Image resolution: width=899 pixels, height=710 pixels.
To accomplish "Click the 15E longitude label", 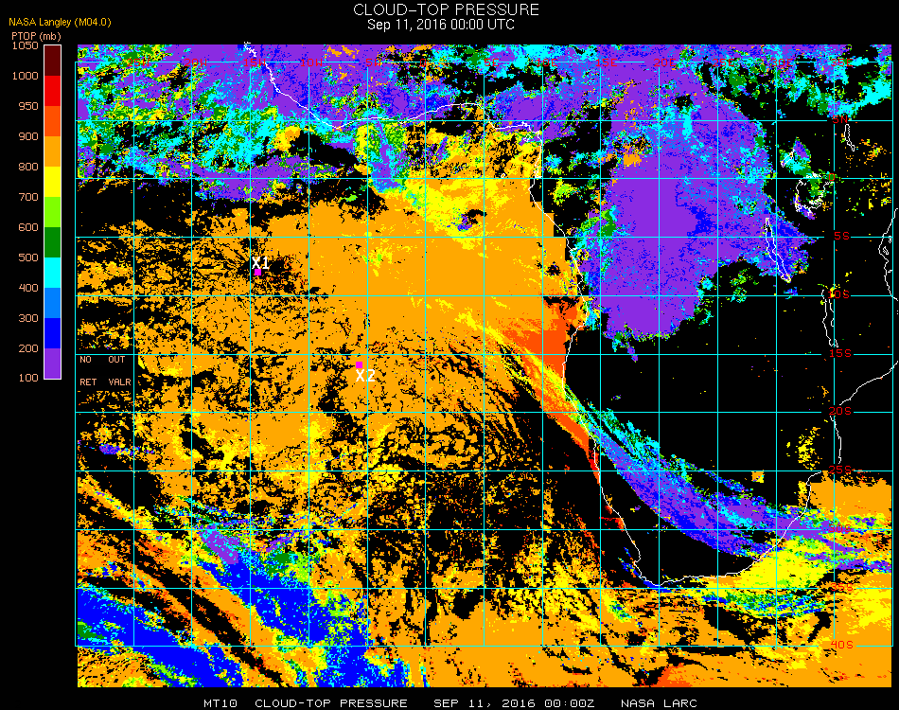I will click(x=606, y=62).
